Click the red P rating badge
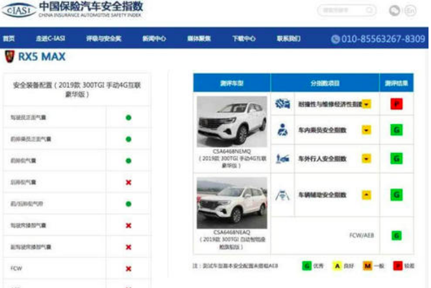Viewport: 431px width, 288px height. 396,104
